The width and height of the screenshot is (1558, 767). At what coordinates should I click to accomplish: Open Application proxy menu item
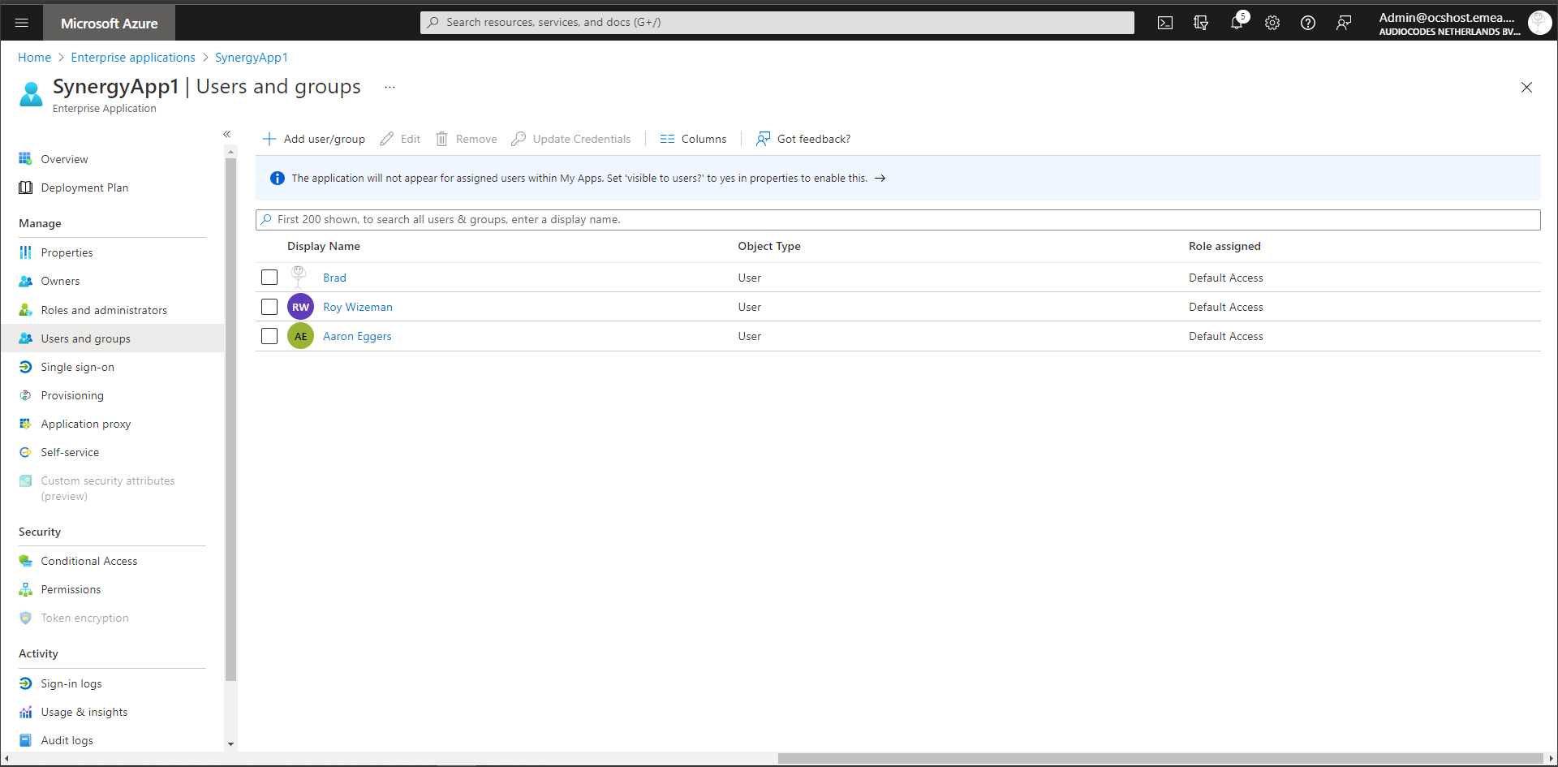coord(86,424)
